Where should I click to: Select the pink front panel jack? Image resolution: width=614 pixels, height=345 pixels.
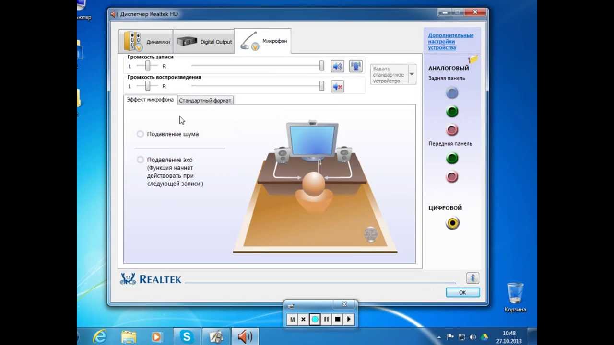click(x=452, y=177)
